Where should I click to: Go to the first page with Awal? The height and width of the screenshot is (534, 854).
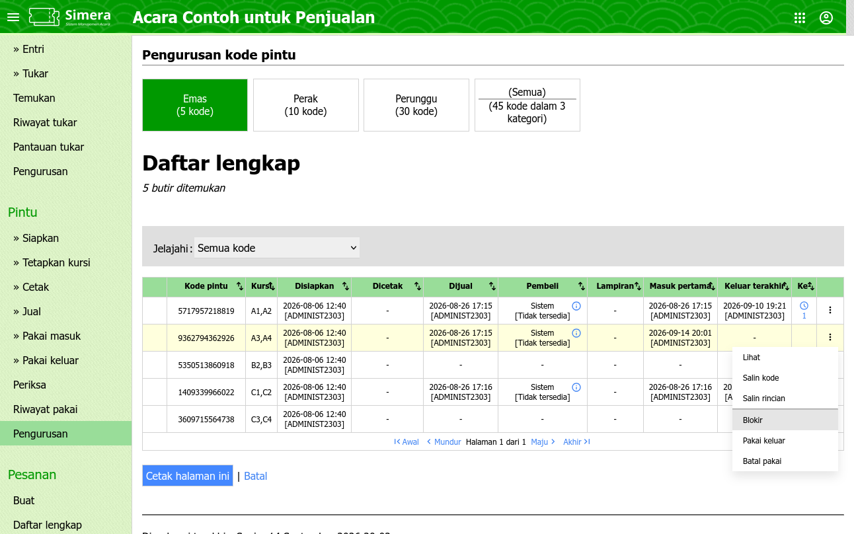point(407,442)
